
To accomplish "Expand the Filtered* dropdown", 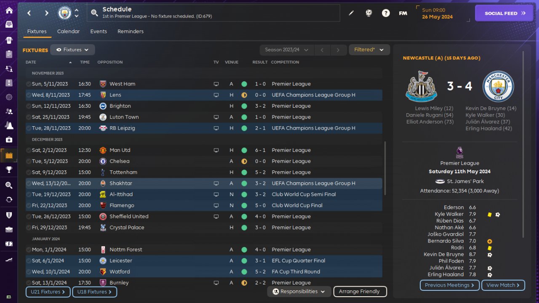I will (x=369, y=50).
